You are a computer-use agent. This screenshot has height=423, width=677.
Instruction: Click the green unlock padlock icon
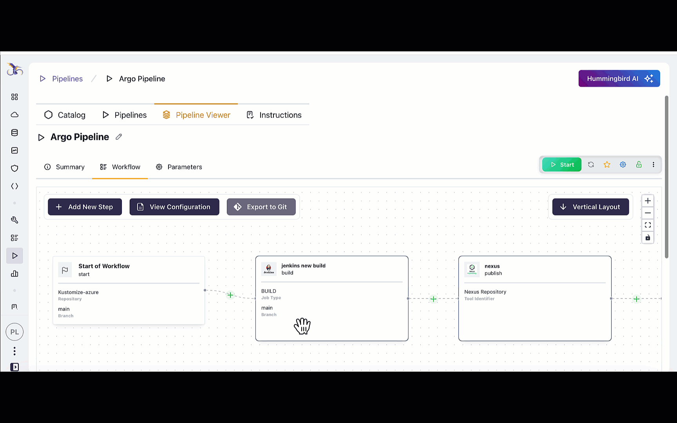pyautogui.click(x=639, y=165)
